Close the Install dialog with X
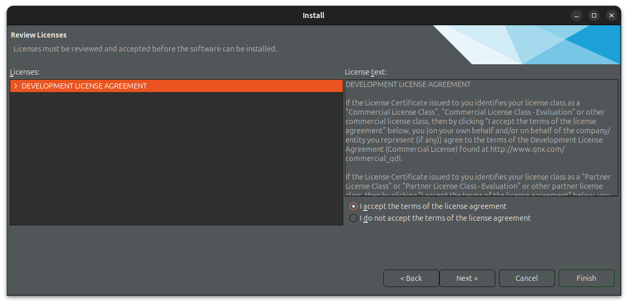 tap(612, 15)
